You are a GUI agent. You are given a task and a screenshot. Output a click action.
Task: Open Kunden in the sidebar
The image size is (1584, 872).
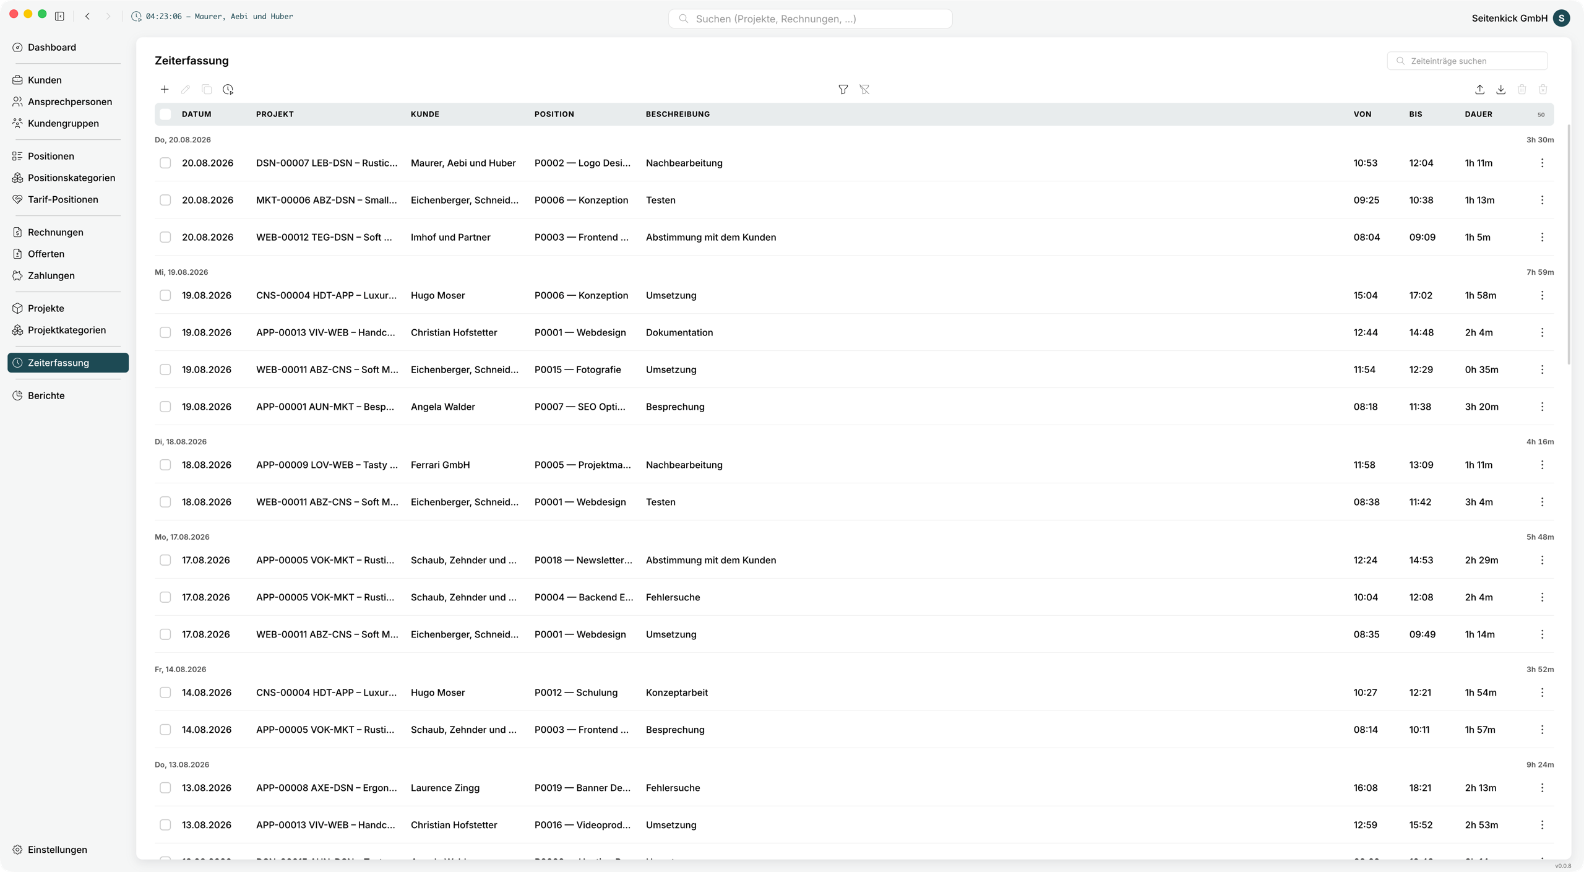pyautogui.click(x=68, y=80)
